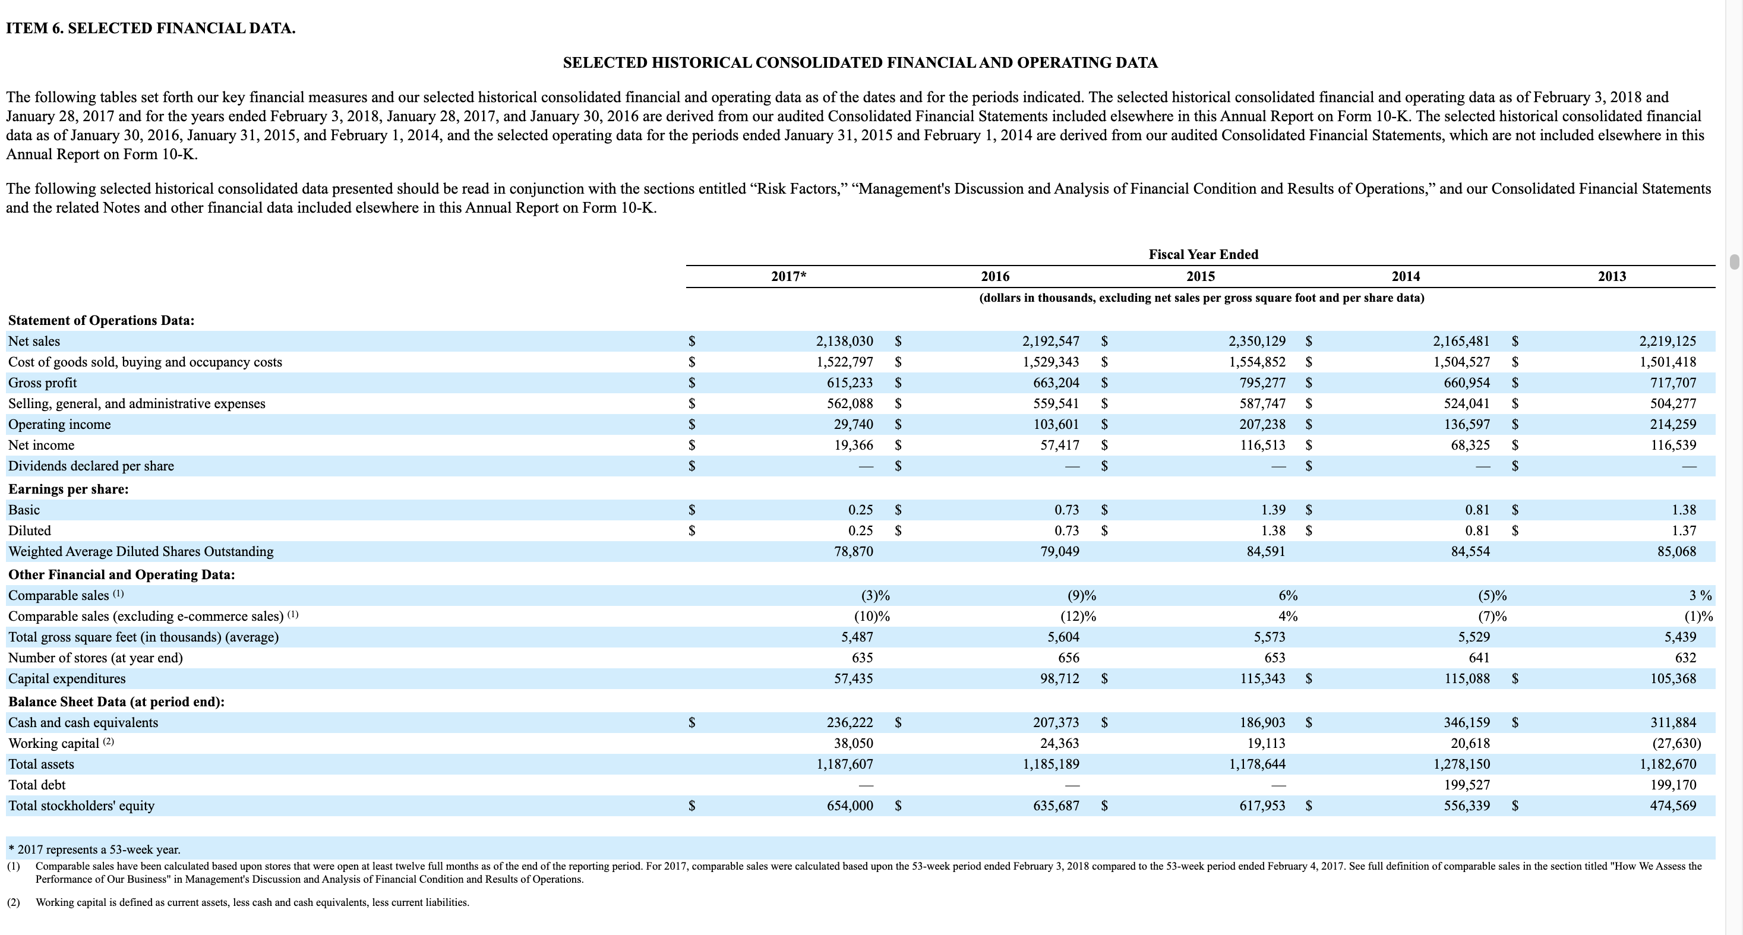Viewport: 1743px width, 935px height.
Task: Click the 2013 fiscal year column header
Action: pyautogui.click(x=1612, y=277)
